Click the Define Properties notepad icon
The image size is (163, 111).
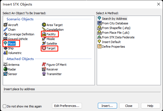point(100,46)
